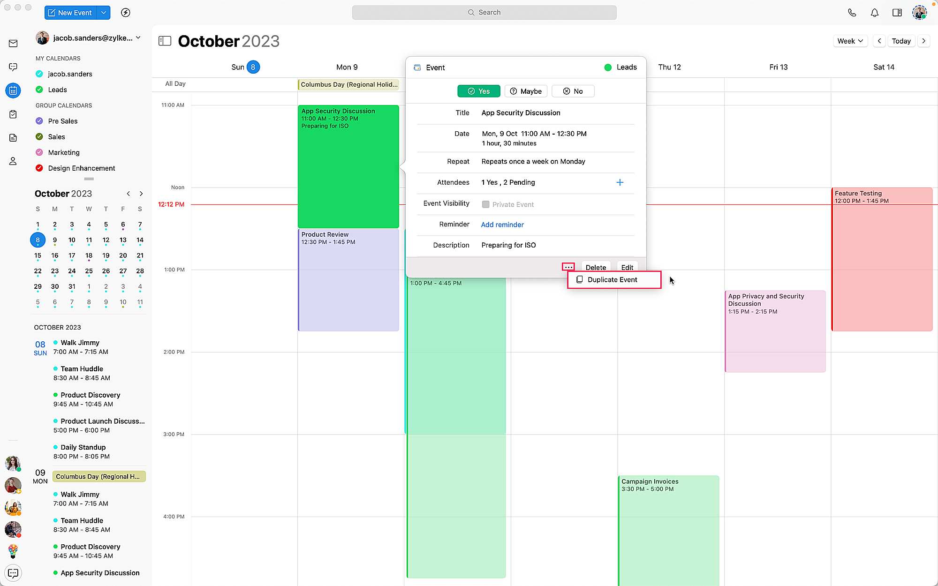
Task: Choose the Maybe response option
Action: coord(526,91)
